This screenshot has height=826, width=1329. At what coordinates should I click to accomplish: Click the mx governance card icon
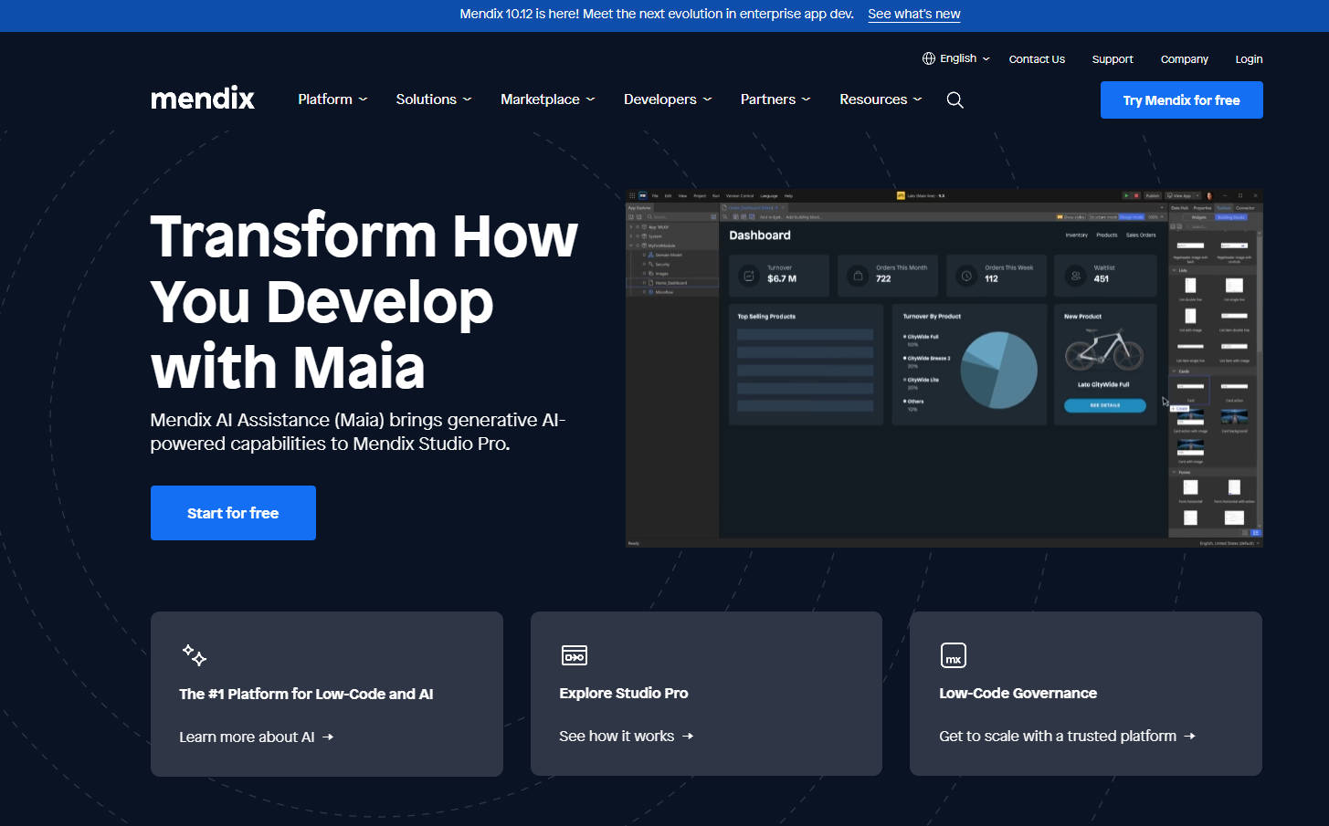tap(954, 655)
